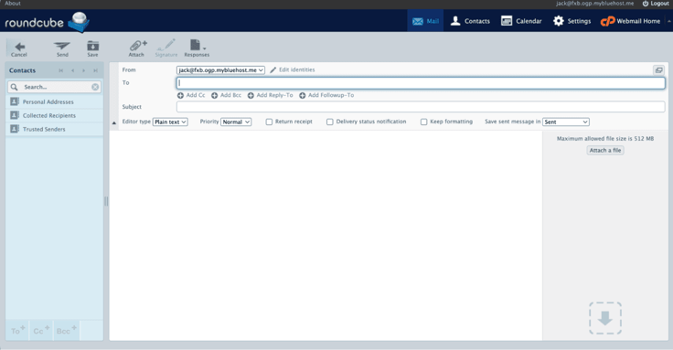Go to Contacts in top navigation
The width and height of the screenshot is (673, 350).
point(470,21)
